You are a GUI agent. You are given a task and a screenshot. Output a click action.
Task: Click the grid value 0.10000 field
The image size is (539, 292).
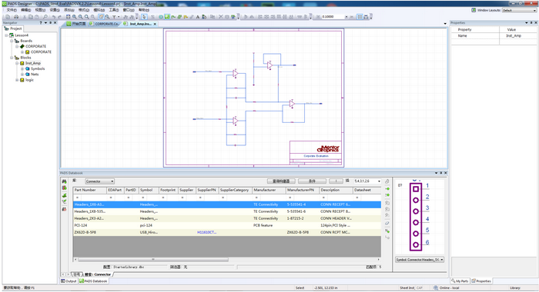[333, 17]
